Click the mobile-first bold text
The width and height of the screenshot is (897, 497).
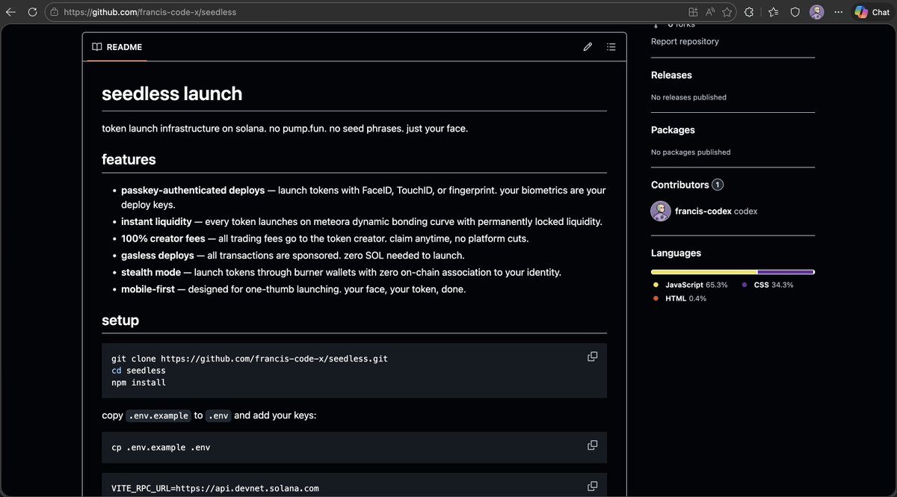[x=148, y=288]
